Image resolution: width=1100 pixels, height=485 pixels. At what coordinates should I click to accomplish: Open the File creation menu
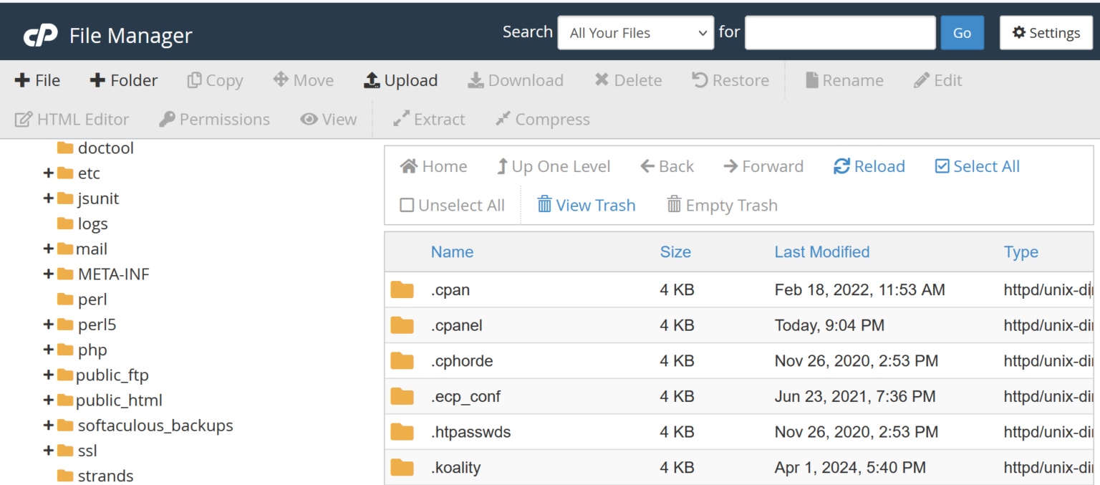coord(37,80)
